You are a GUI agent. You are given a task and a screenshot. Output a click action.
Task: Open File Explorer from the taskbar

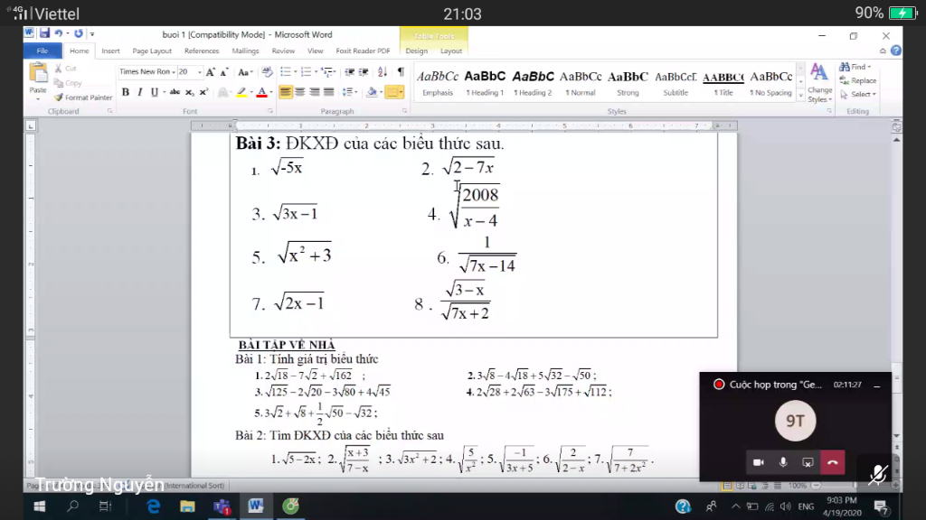click(187, 506)
